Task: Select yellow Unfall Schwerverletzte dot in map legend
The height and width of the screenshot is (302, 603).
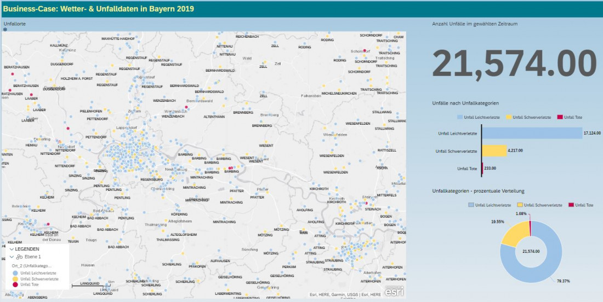Action: coord(14,279)
